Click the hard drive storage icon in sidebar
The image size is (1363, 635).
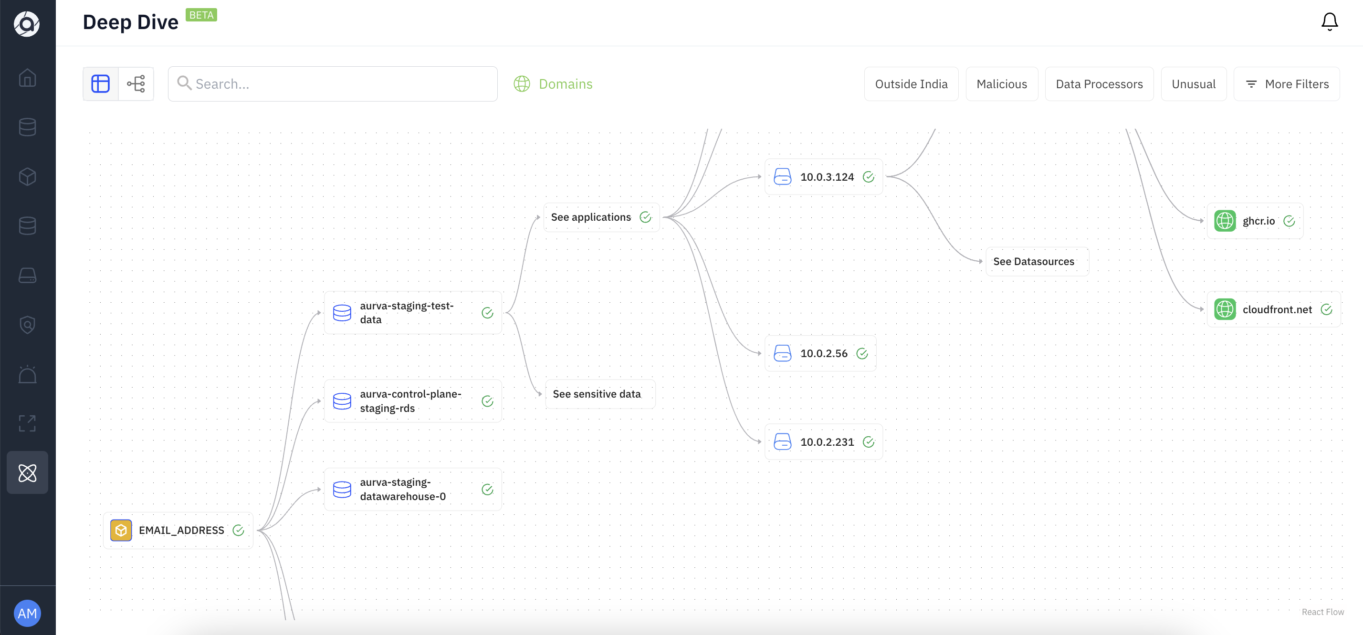pos(27,275)
